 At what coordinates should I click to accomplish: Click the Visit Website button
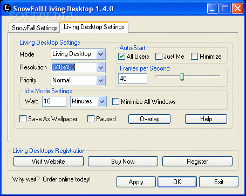[x=49, y=161]
